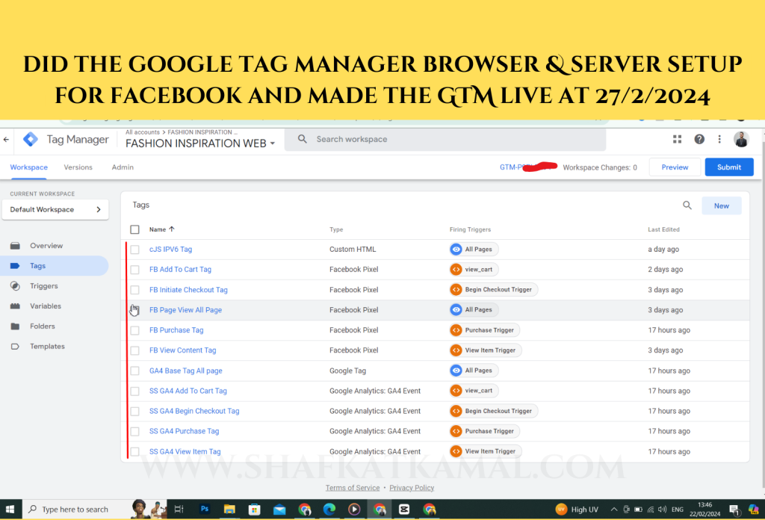
Task: Open the help question mark menu
Action: (x=699, y=140)
